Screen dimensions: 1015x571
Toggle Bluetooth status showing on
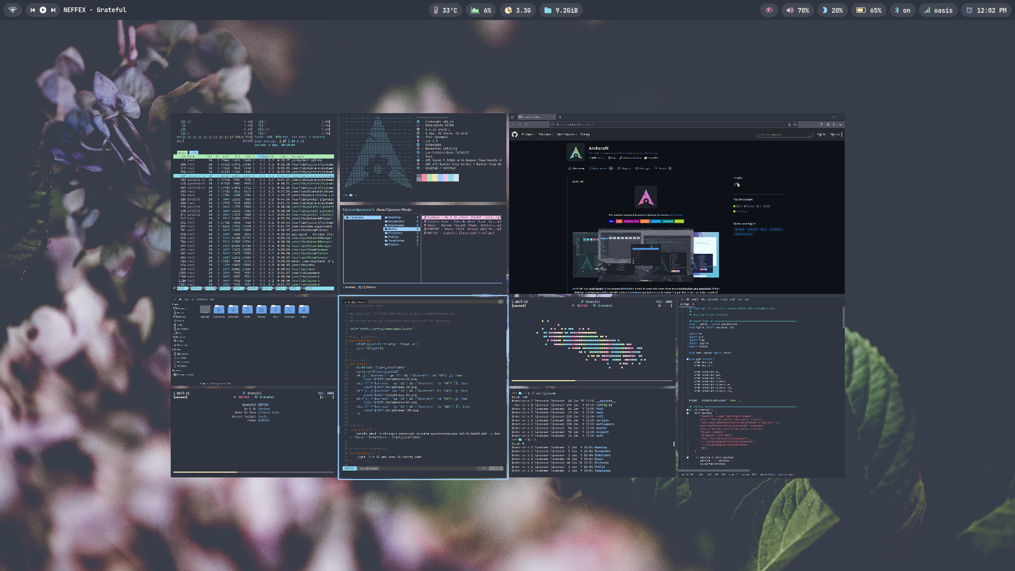coord(902,10)
